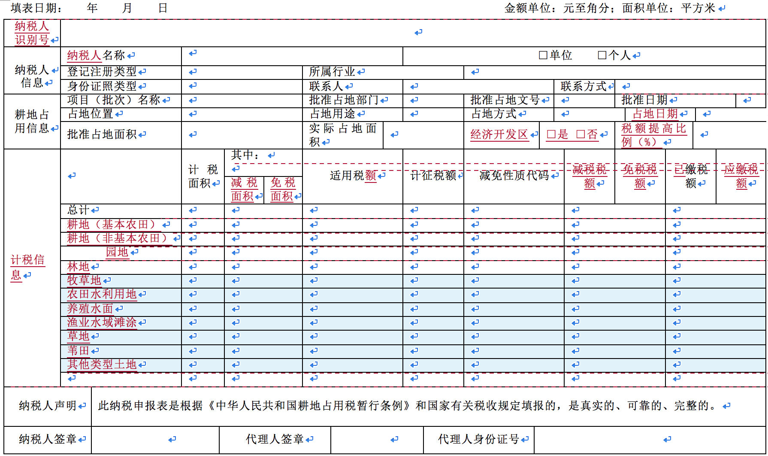Click the 计税面积 column header
Image resolution: width=768 pixels, height=456 pixels.
point(203,176)
